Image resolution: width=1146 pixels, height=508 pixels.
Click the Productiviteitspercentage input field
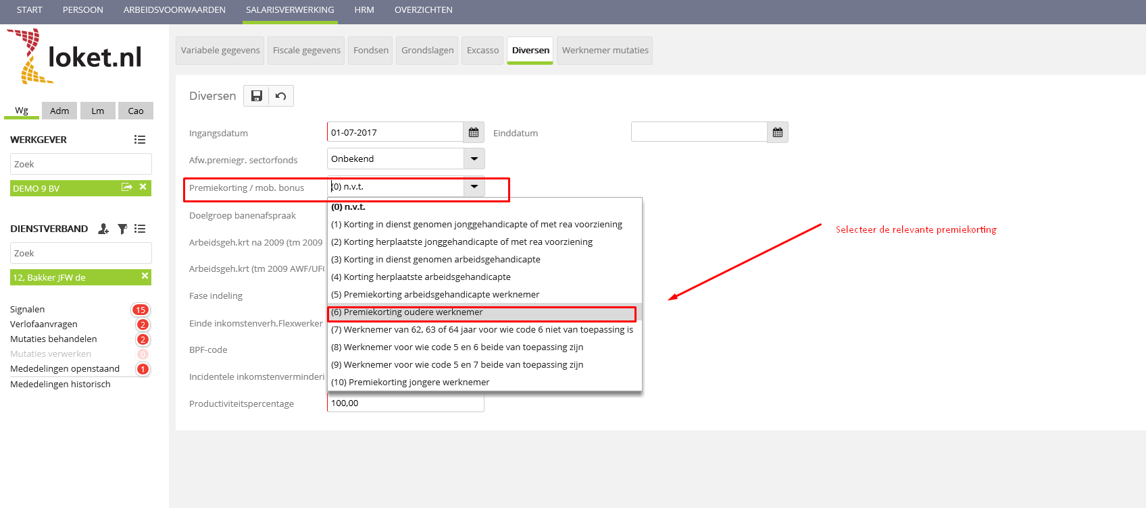405,403
